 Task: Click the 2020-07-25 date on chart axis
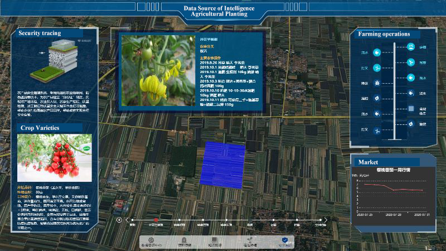click(x=365, y=215)
